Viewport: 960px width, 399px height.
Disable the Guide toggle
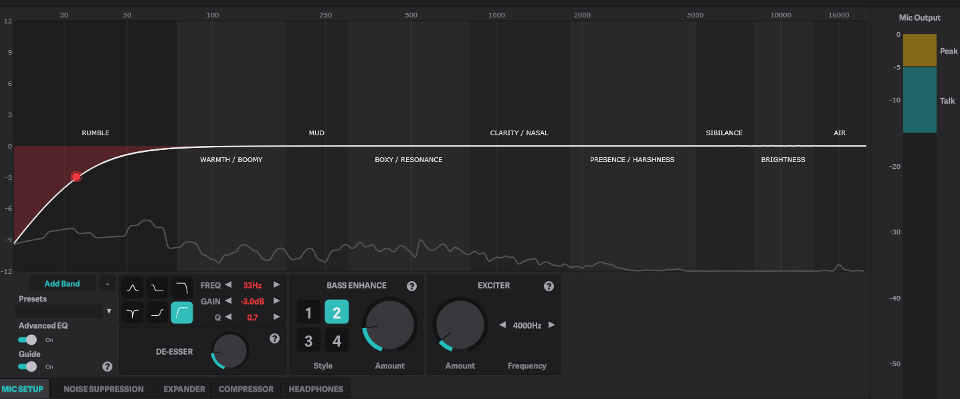(27, 367)
